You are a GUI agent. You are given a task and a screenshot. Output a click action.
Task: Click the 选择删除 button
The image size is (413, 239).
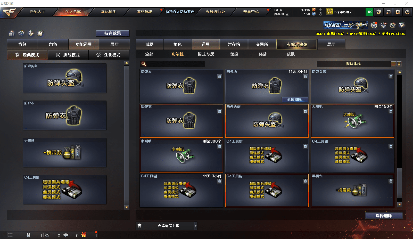point(384,216)
